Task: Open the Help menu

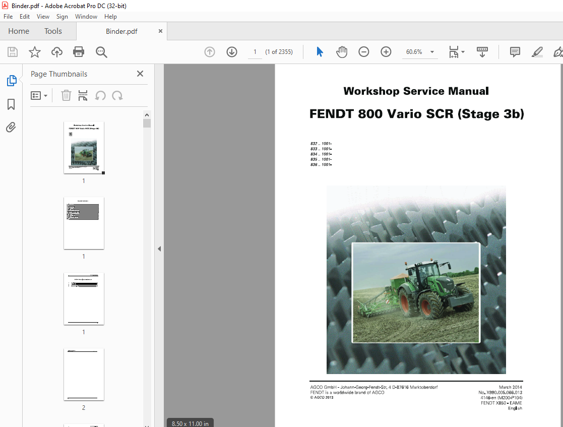Action: coord(110,17)
